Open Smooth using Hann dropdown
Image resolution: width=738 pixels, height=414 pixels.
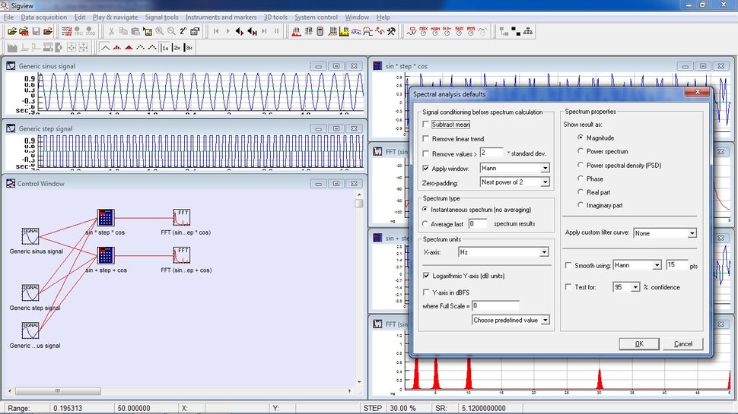637,266
